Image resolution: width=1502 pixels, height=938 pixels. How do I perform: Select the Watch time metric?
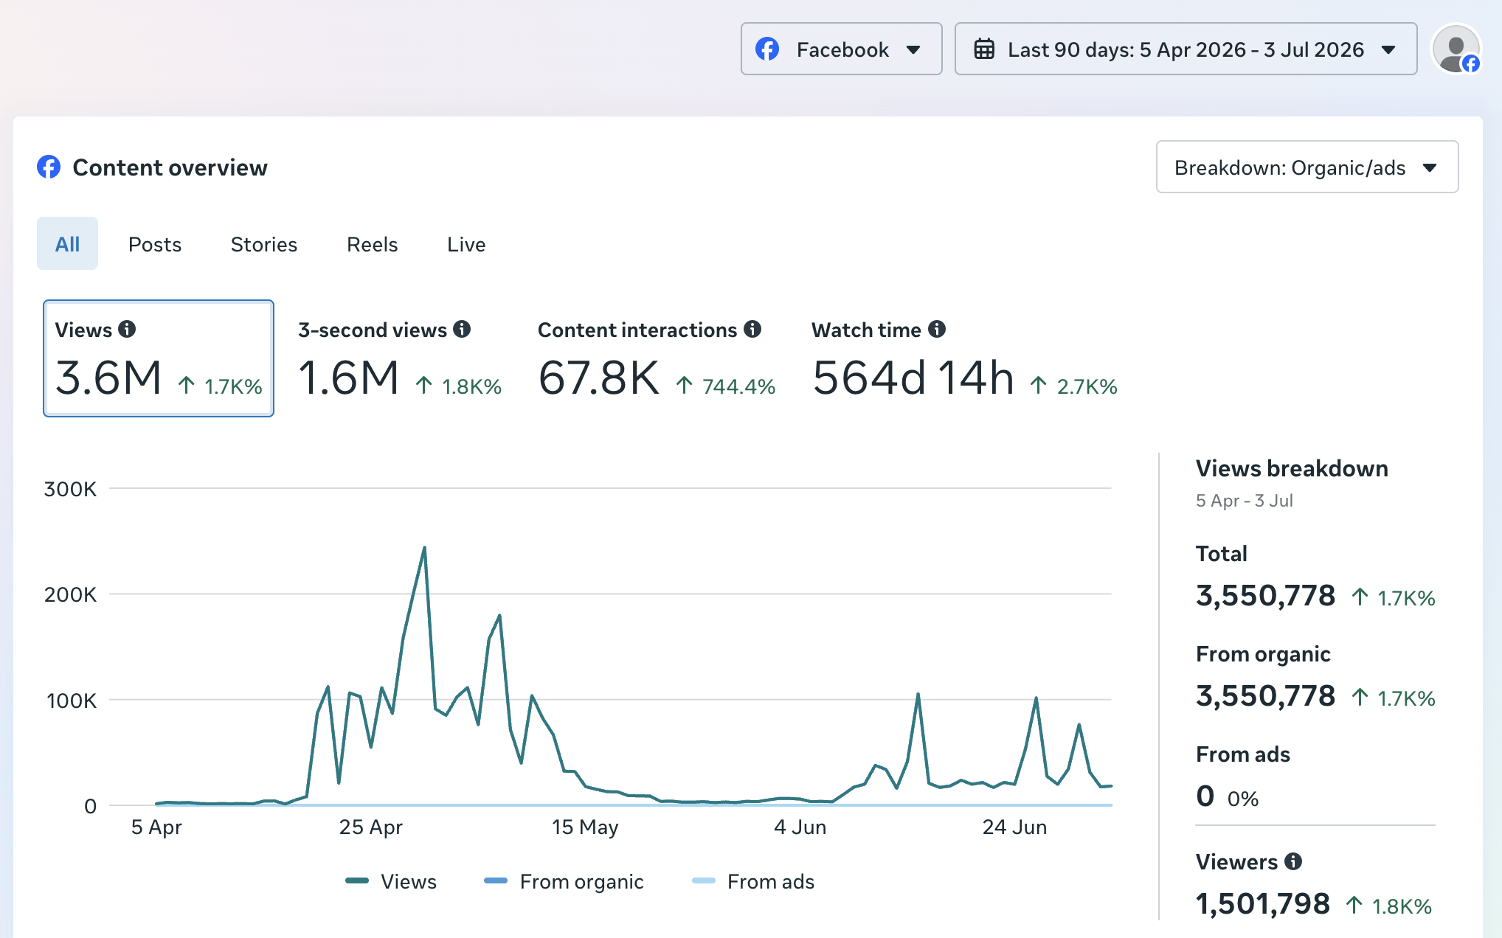965,358
